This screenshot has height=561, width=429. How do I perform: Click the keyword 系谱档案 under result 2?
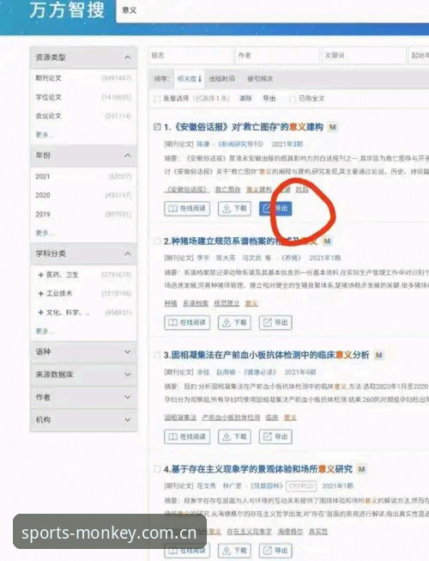click(196, 303)
